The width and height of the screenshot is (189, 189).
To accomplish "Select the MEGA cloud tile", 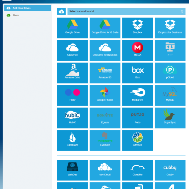I will (x=138, y=50).
